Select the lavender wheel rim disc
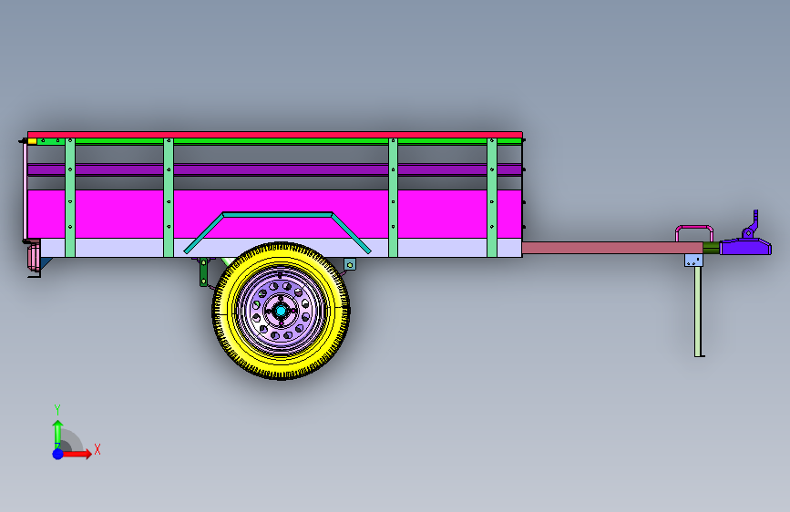 pyautogui.click(x=281, y=311)
